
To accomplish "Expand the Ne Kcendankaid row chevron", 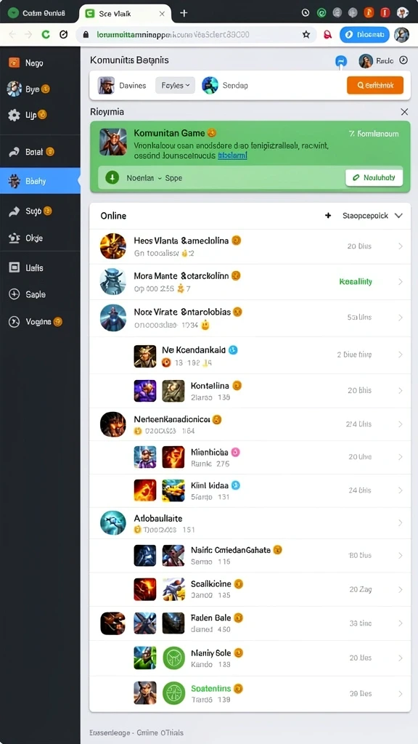I will pos(401,355).
